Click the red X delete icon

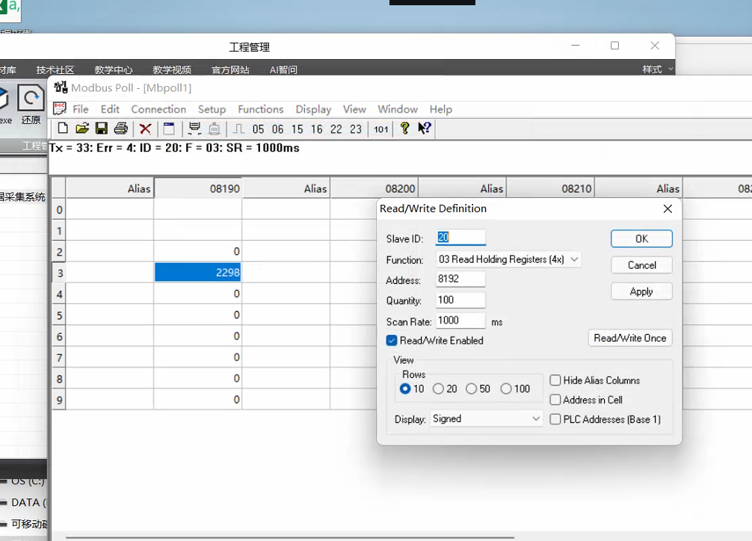tap(145, 129)
